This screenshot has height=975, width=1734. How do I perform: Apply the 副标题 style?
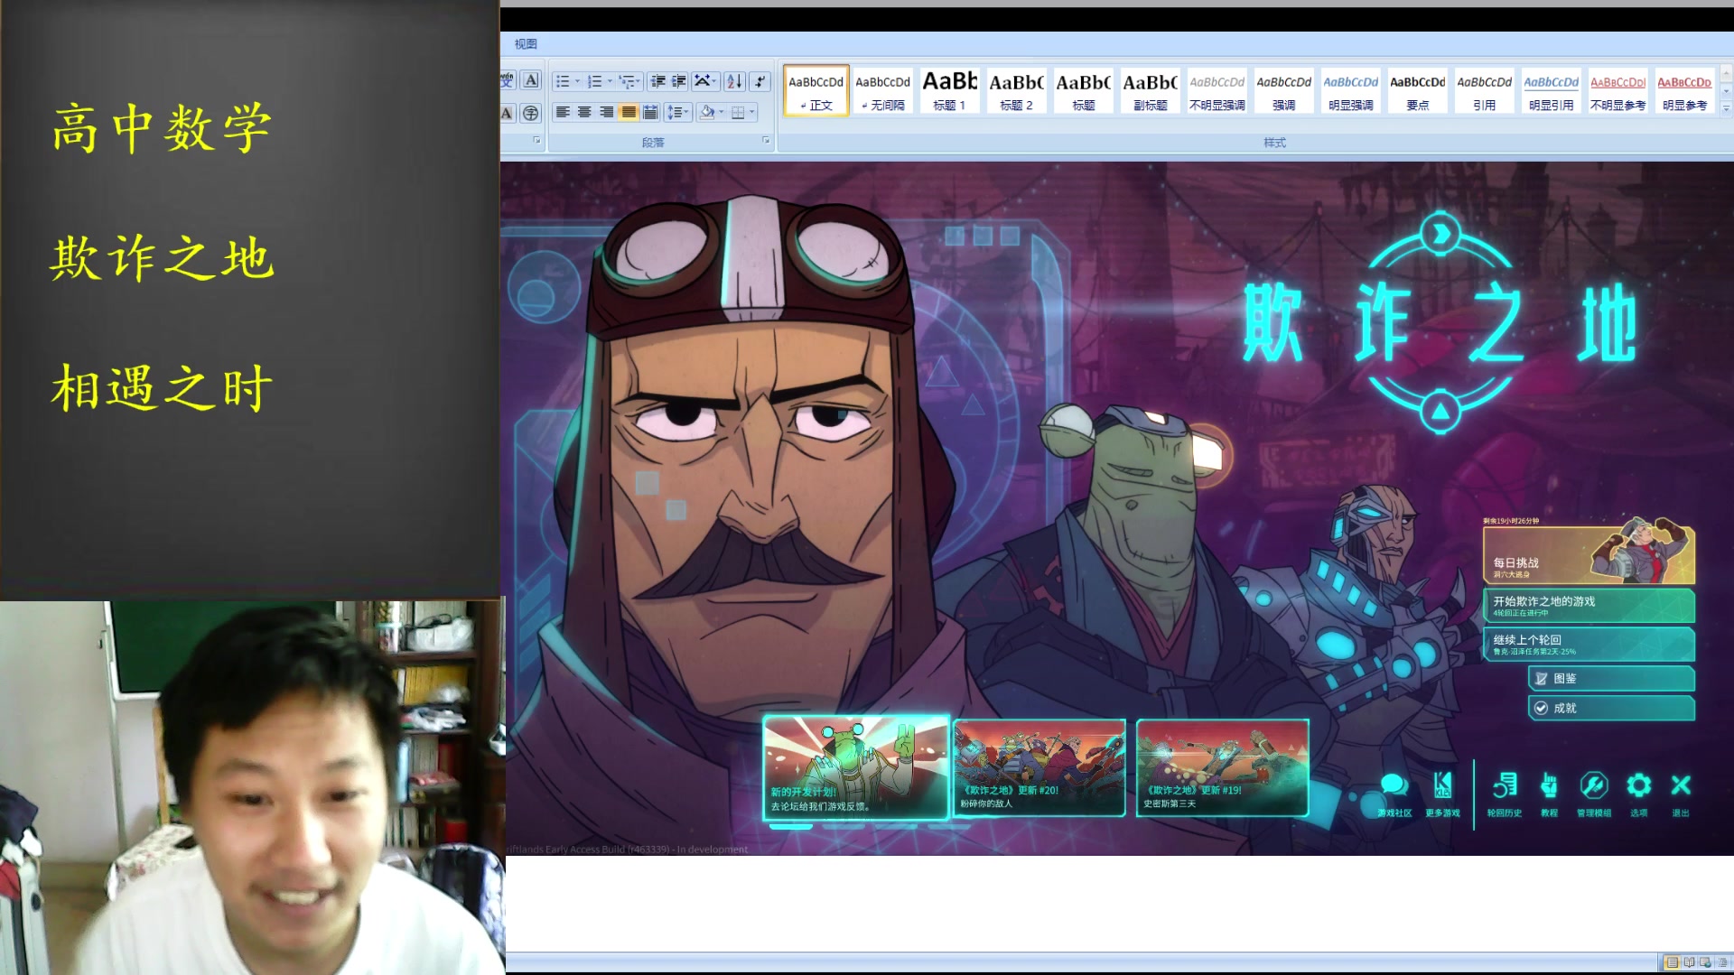[x=1150, y=91]
